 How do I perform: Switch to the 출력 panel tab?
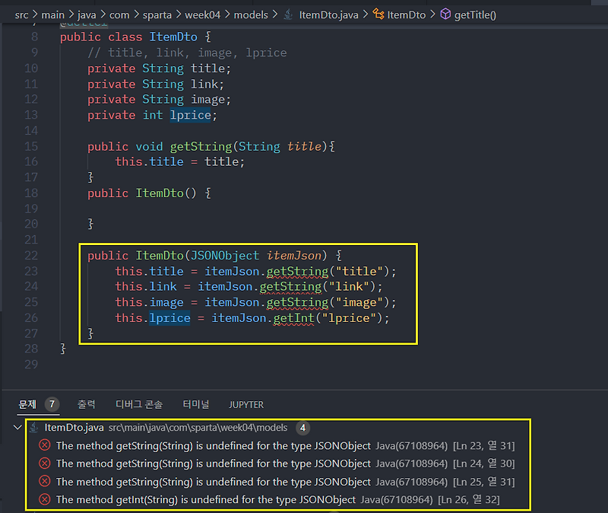86,404
